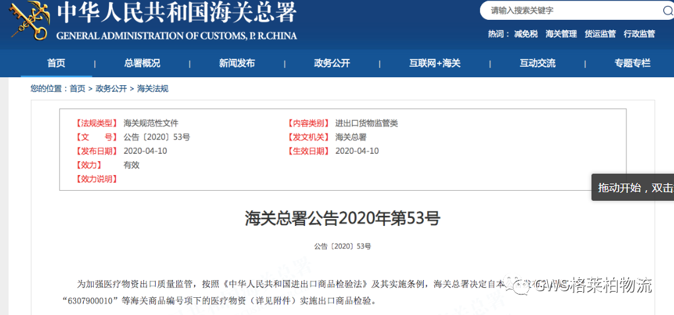The width and height of the screenshot is (674, 315).
Task: Click the heading 海关总署公告2020年第53号
Action: pos(342,219)
